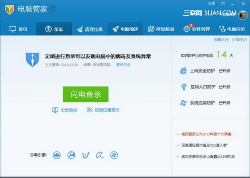Click the hawk-shaped antivirus engine icon
This screenshot has width=250, height=178.
pyautogui.click(x=85, y=155)
